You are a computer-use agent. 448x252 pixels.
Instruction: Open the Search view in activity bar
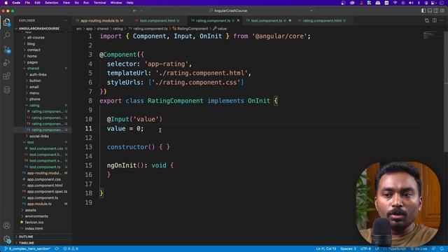[x=6, y=35]
